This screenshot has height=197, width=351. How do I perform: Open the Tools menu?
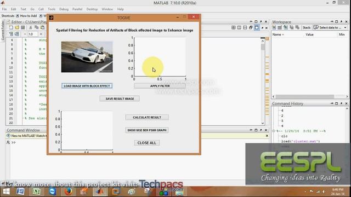point(52,9)
